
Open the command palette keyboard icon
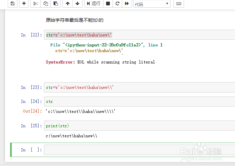click(x=179, y=3)
